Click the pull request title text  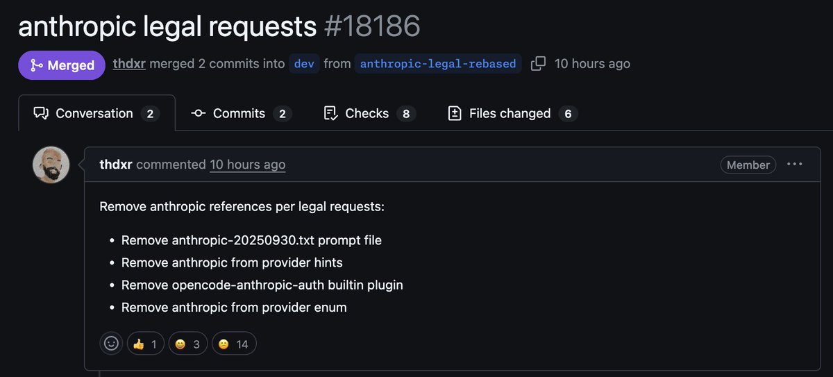(167, 26)
